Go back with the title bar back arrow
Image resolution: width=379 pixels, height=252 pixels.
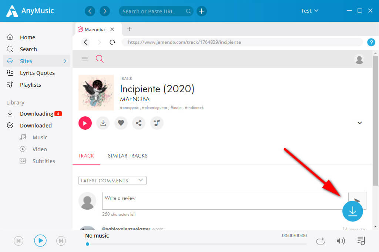(90, 11)
